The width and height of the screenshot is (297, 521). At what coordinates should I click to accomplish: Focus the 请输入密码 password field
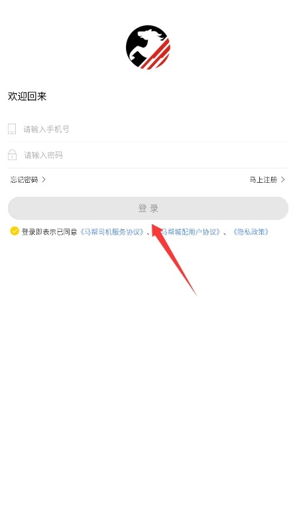(x=148, y=155)
